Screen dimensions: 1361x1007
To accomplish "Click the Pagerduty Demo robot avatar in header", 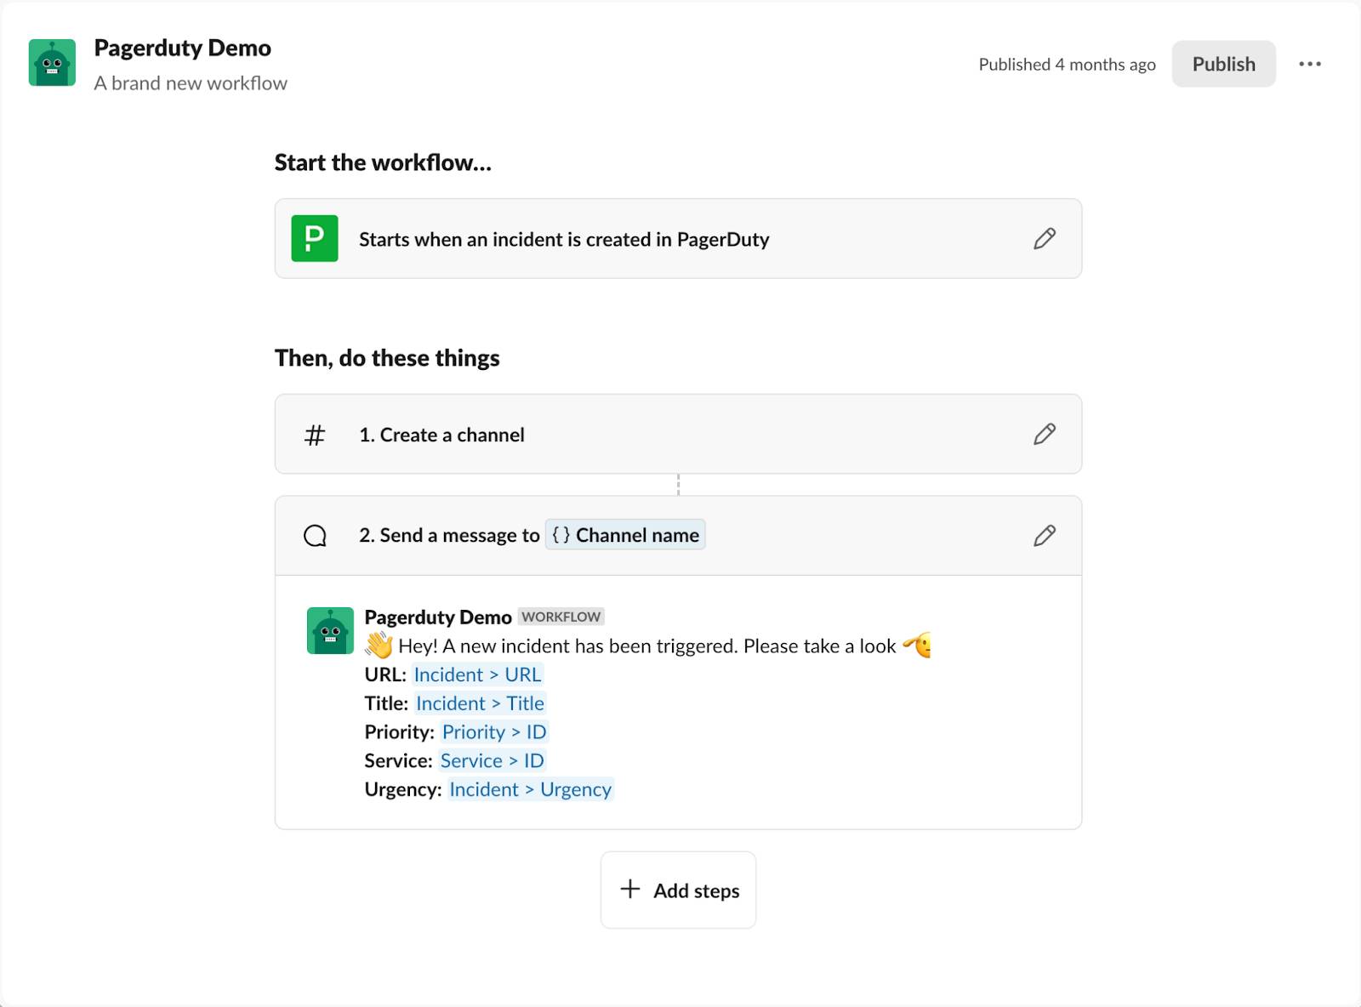I will (52, 63).
